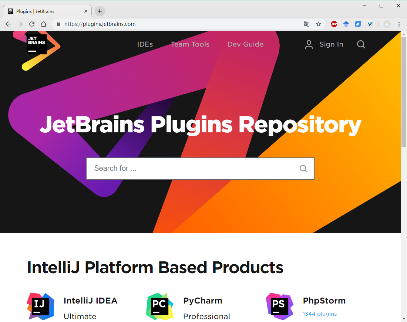Select the Plugins | JetBrains browser tab
Image resolution: width=407 pixels, height=322 pixels.
click(47, 11)
